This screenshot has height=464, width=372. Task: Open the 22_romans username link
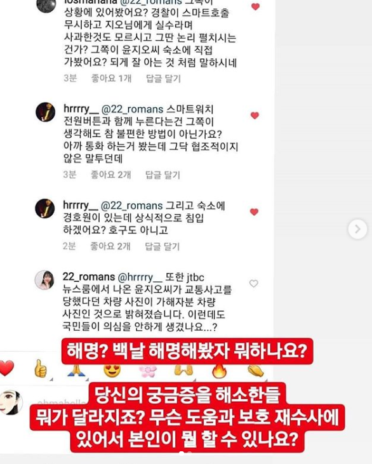click(x=89, y=277)
